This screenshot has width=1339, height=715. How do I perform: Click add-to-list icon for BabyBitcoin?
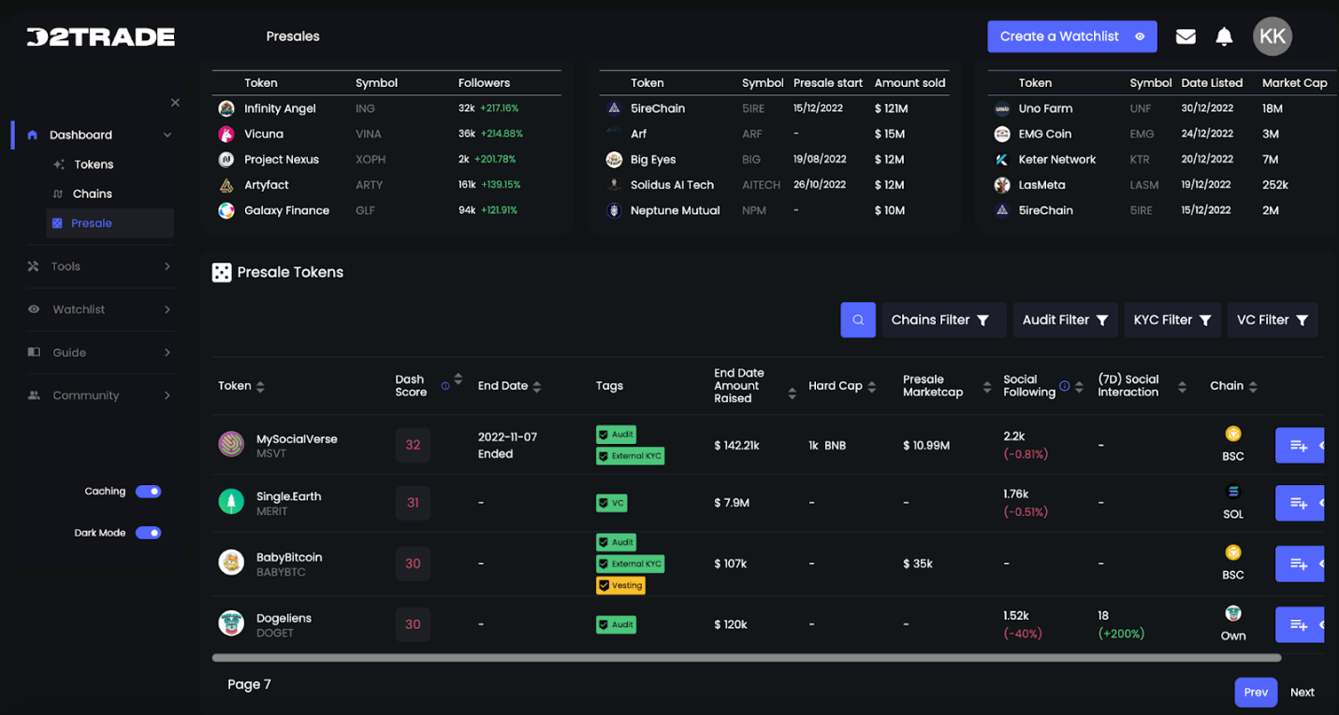tap(1299, 564)
